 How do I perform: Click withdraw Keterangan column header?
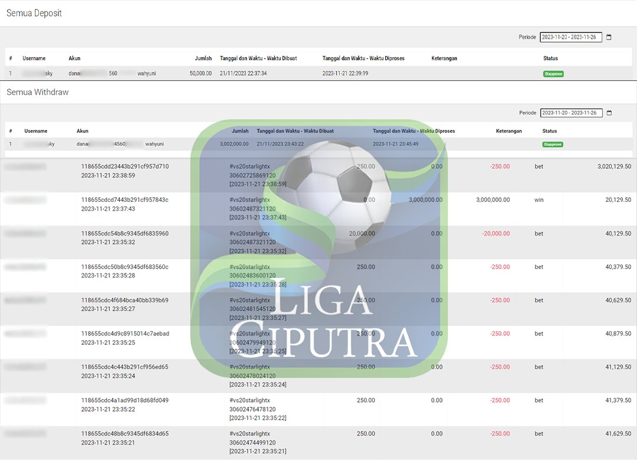click(509, 131)
